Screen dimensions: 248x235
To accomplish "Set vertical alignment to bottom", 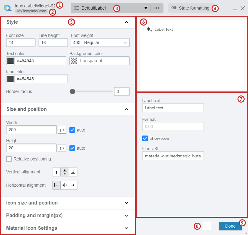I will [x=73, y=172].
